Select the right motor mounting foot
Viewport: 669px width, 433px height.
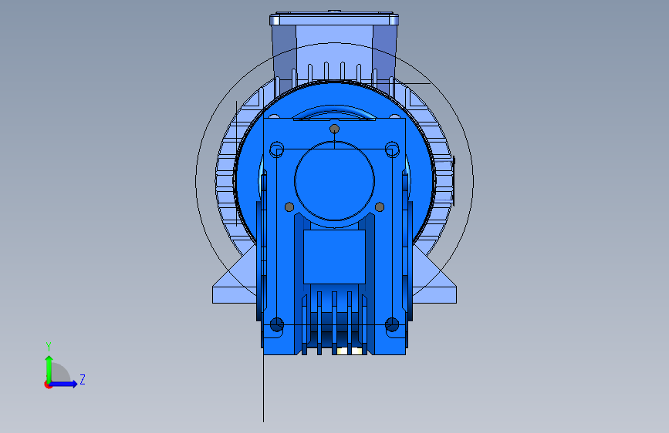434,280
